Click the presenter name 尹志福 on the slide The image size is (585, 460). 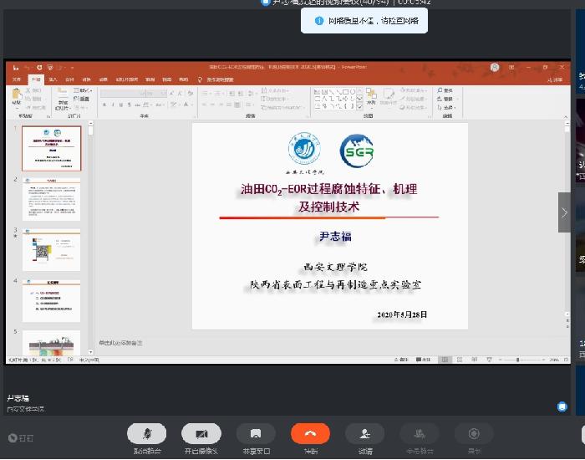(x=331, y=237)
